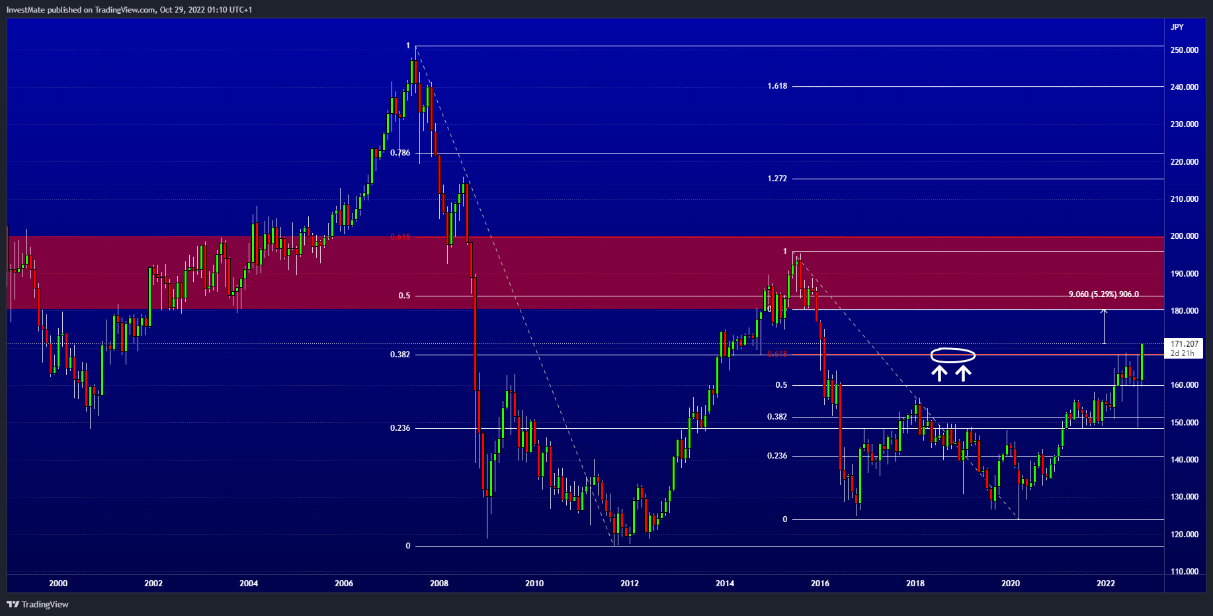
Task: Click the 2006 year label on time axis
Action: point(344,584)
